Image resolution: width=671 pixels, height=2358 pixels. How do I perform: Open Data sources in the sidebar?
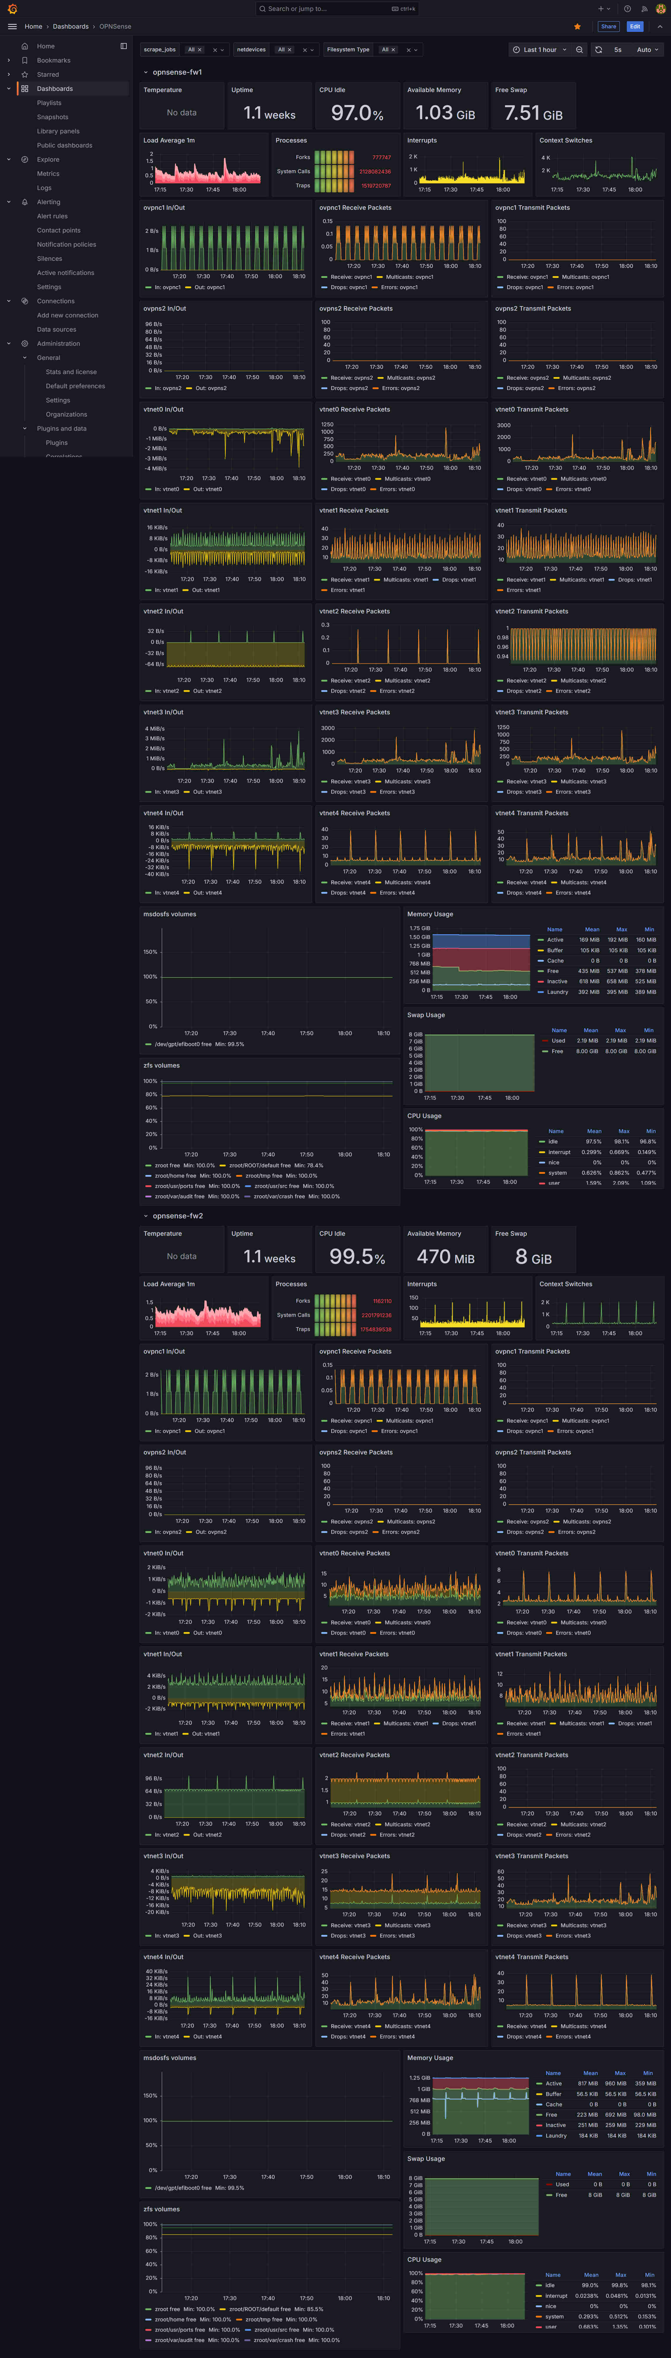(x=57, y=330)
